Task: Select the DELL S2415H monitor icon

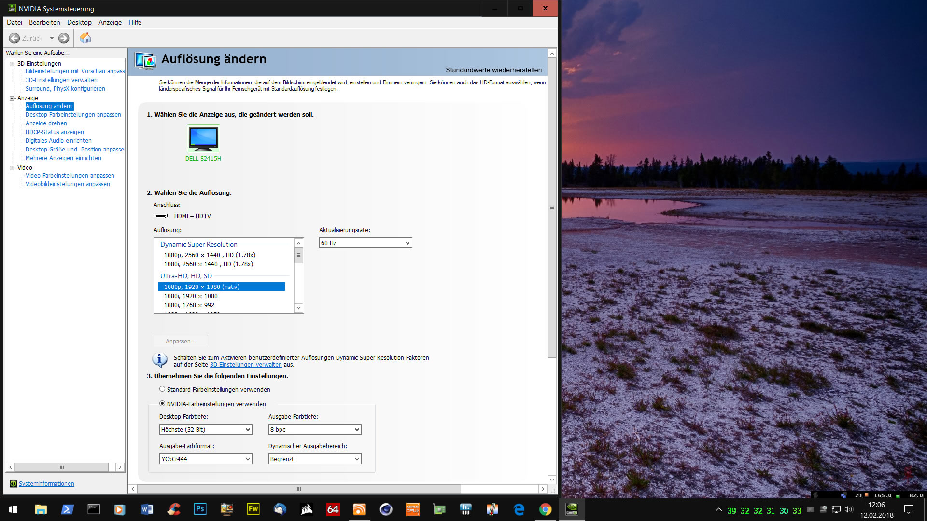Action: click(x=203, y=139)
